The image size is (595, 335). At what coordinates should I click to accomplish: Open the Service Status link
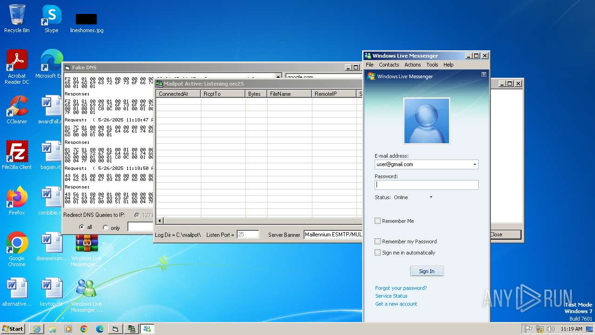click(391, 296)
